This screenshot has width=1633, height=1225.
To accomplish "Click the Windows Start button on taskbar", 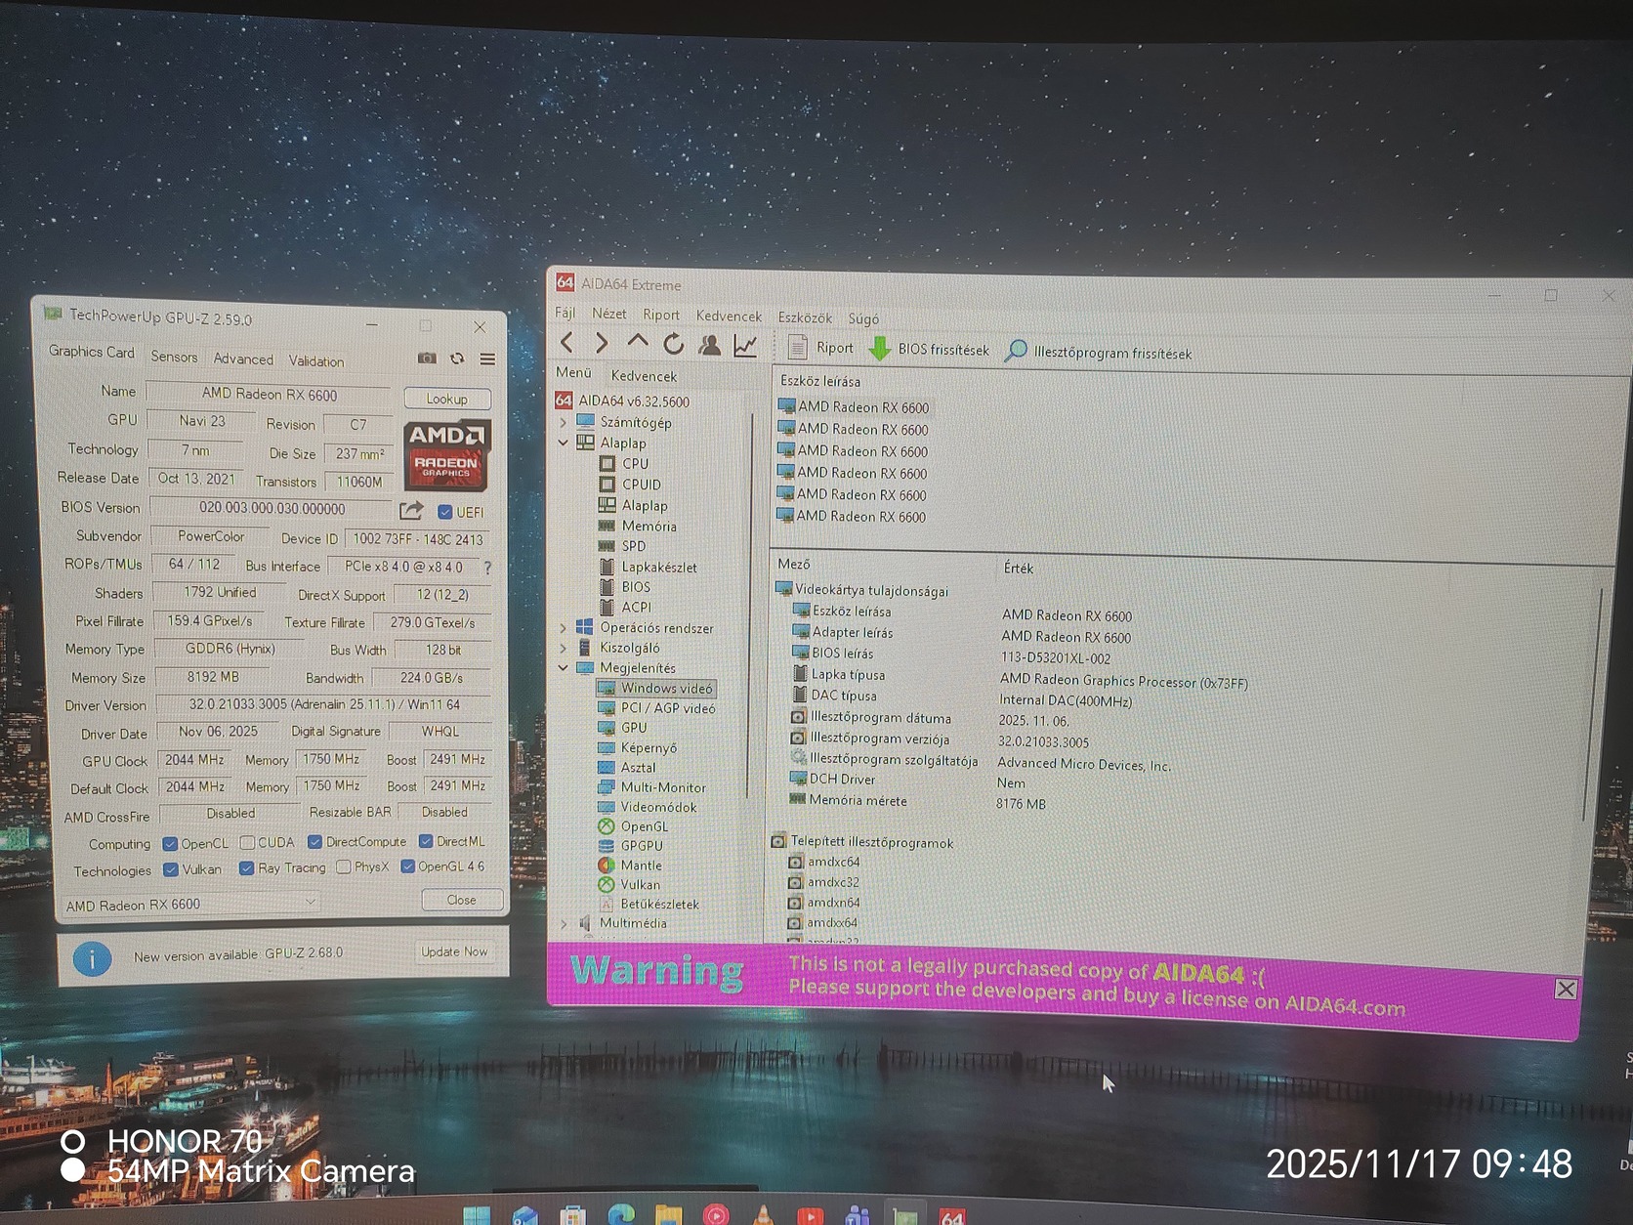I will [x=477, y=1215].
